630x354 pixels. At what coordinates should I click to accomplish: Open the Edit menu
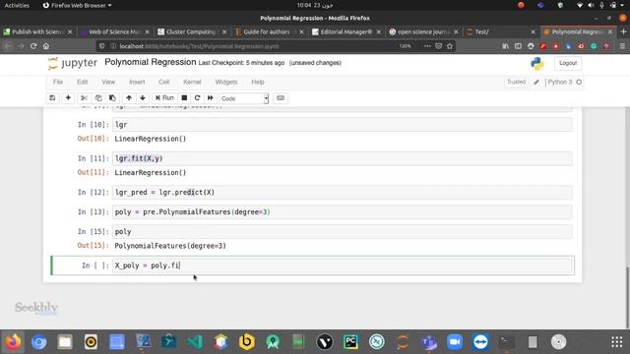click(x=83, y=82)
